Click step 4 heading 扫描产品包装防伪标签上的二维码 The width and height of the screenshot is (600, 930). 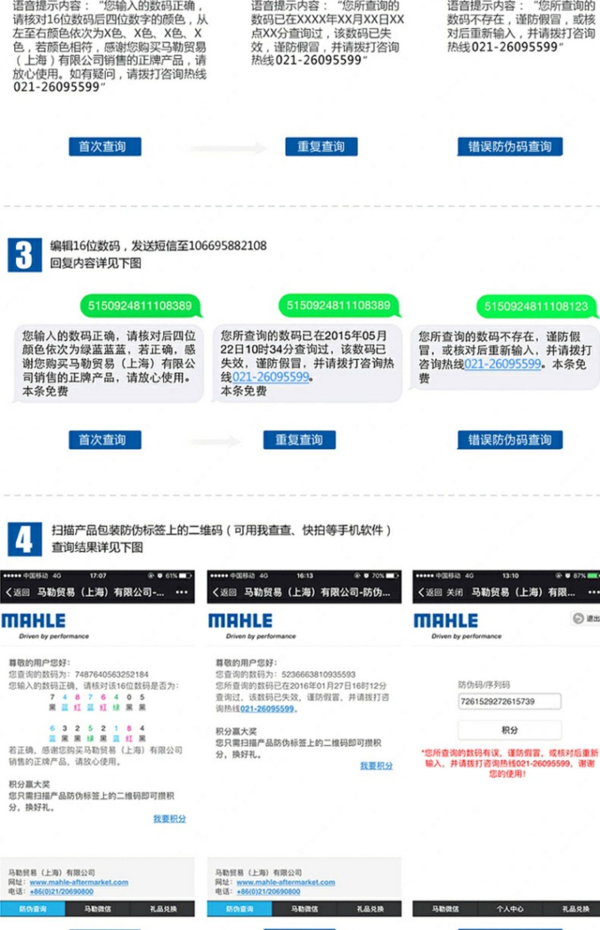[x=221, y=530]
